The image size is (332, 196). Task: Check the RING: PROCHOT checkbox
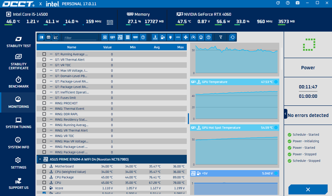click(44, 103)
